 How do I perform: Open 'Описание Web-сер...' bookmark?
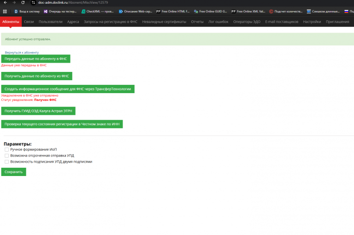click(x=135, y=11)
